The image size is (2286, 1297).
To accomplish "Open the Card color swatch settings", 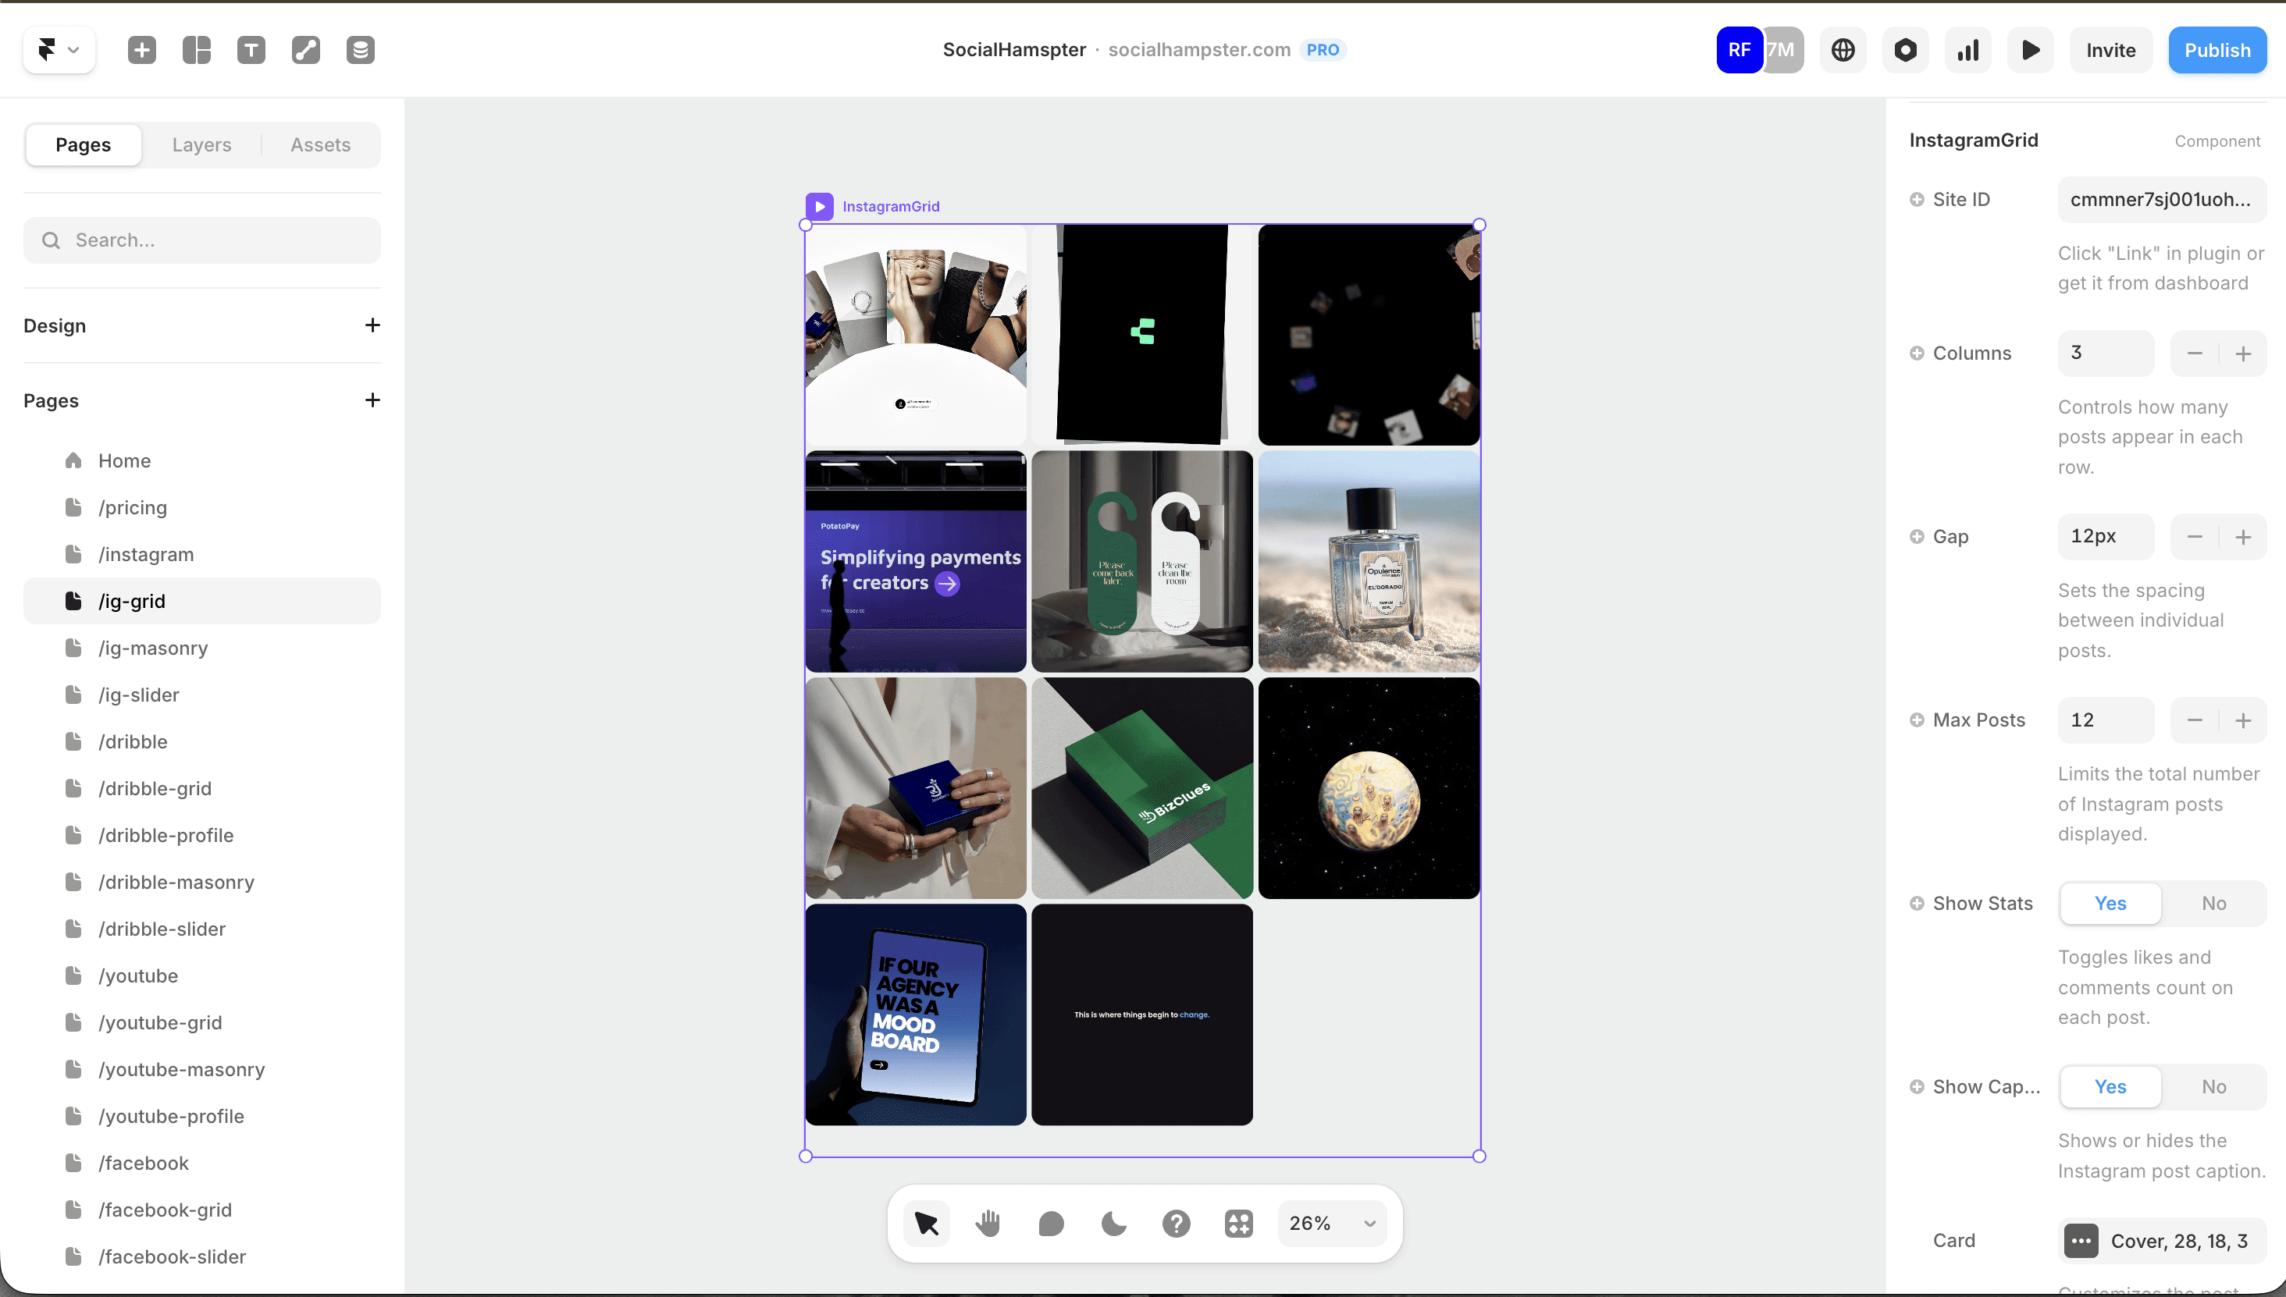I will pyautogui.click(x=2081, y=1241).
